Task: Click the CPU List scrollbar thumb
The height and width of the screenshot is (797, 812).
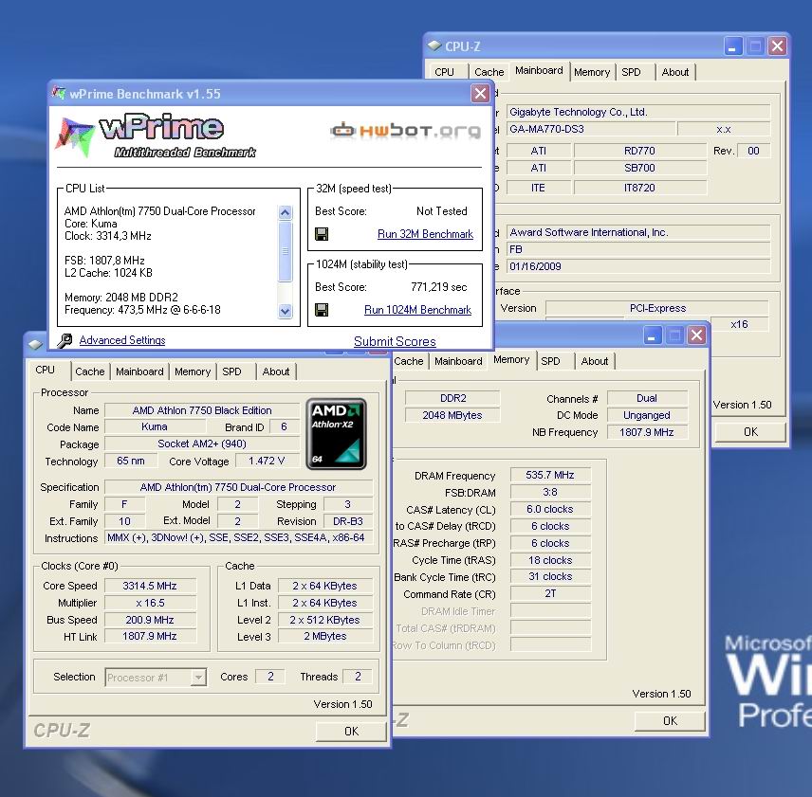Action: pos(285,251)
